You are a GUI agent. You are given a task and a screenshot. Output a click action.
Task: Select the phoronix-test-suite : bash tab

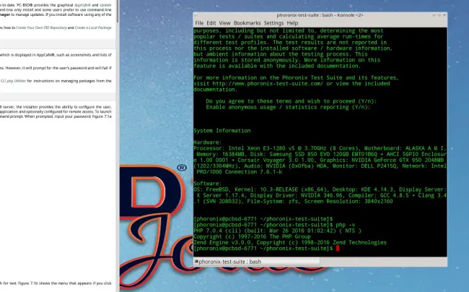[x=257, y=262]
